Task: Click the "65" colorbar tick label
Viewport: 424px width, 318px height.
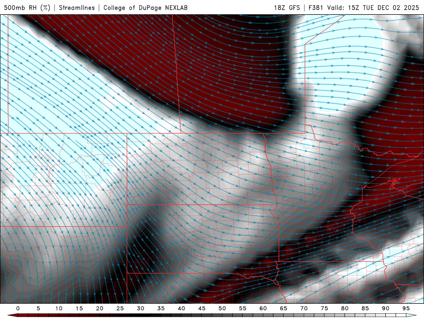Action: tap(284, 308)
